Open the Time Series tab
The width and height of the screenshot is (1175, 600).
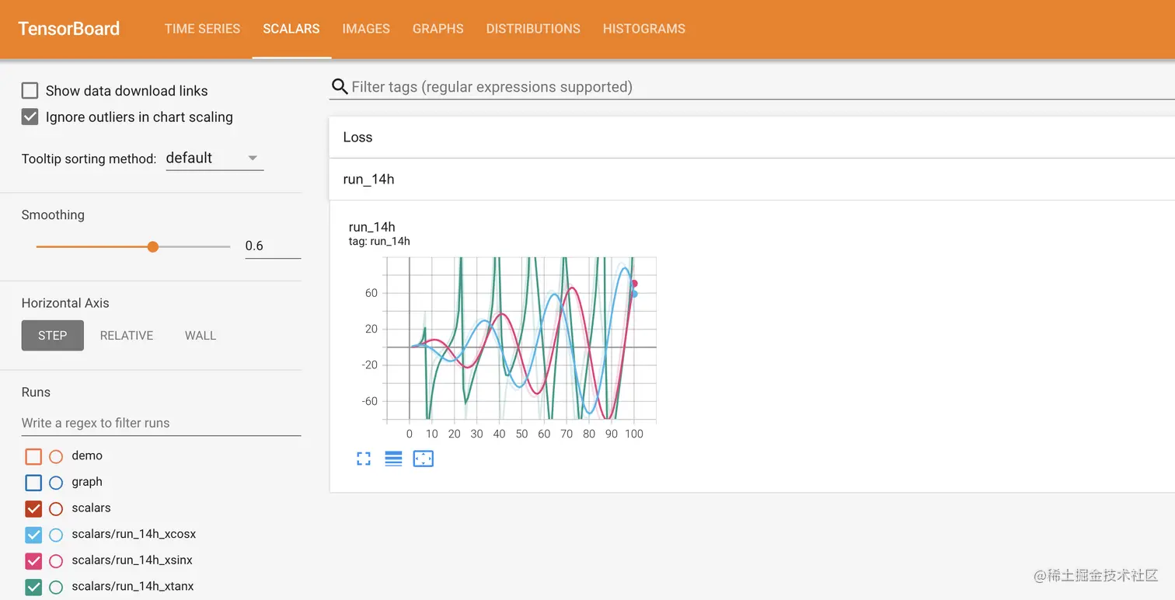point(202,29)
